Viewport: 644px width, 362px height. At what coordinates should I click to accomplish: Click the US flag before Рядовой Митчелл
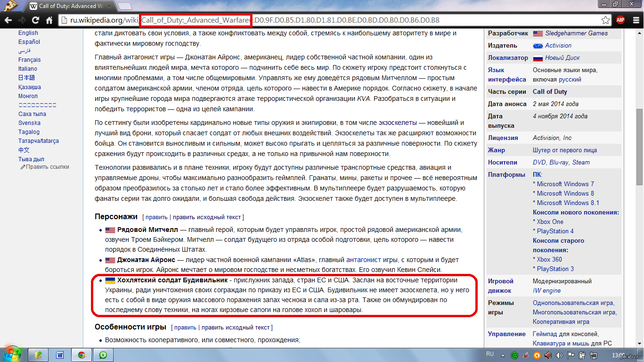pyautogui.click(x=110, y=230)
